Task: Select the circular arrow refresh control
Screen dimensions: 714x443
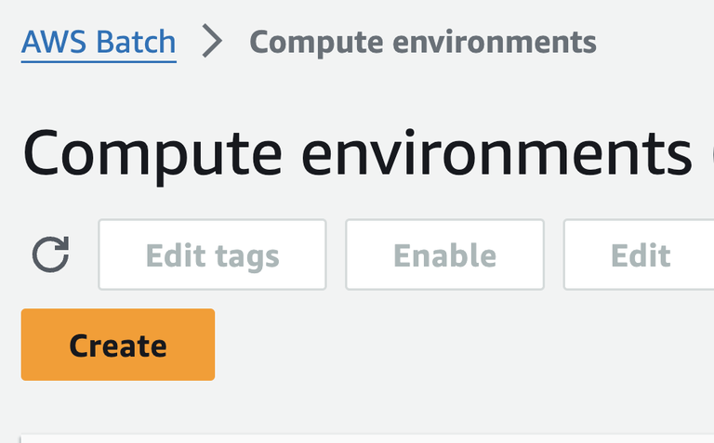Action: 50,254
